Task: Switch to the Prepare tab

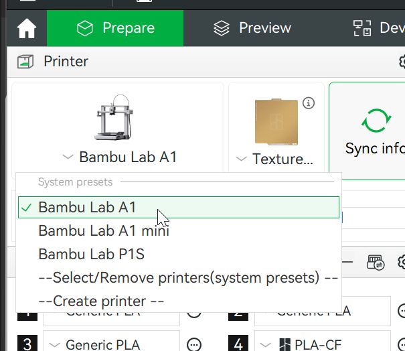Action: [115, 28]
